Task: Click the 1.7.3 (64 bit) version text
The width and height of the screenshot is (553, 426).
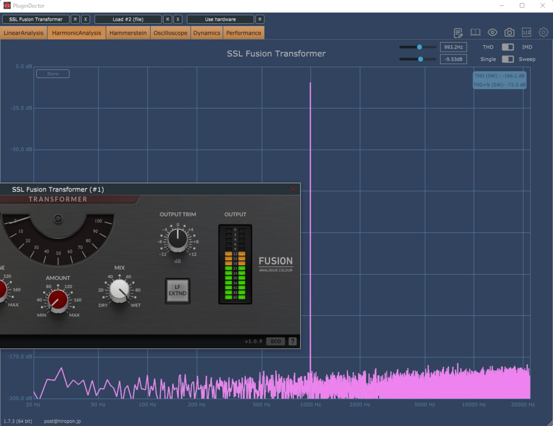Action: [x=18, y=421]
